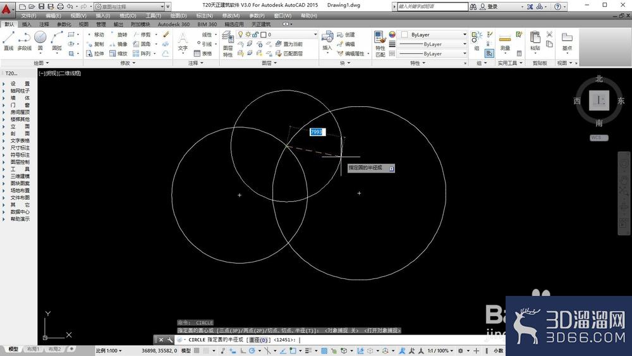Screen dimensions: 632x356
Task: Expand the 修改 (Modify) panel
Action: [128, 63]
